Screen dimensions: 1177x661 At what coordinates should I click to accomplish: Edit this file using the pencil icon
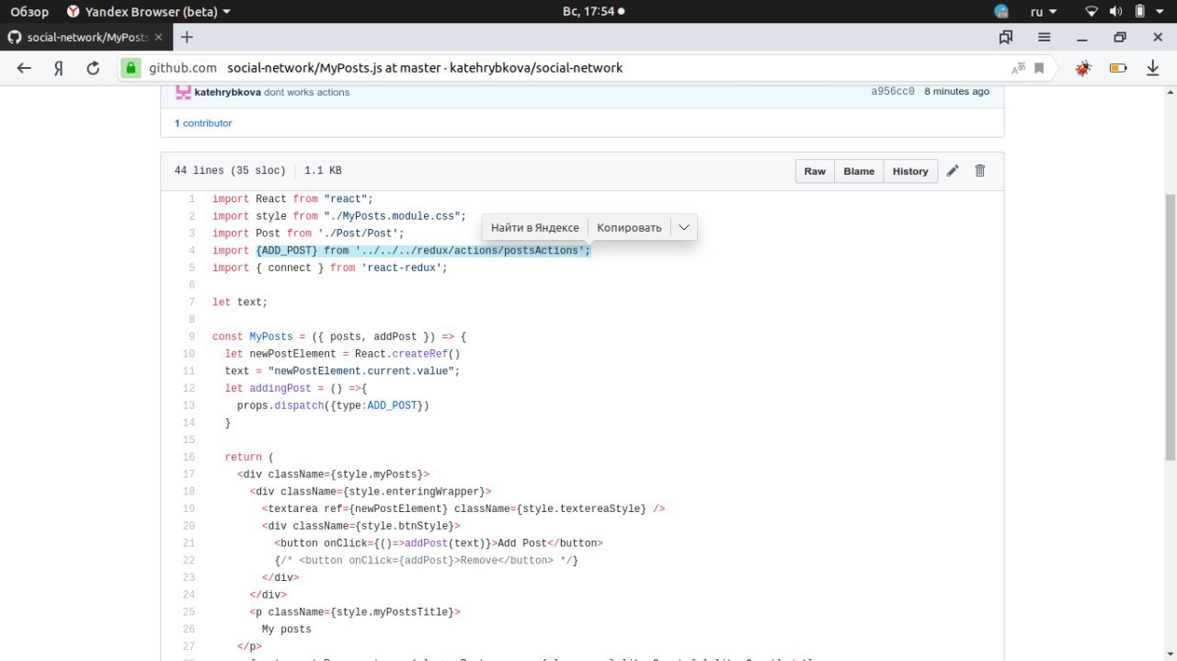click(953, 171)
